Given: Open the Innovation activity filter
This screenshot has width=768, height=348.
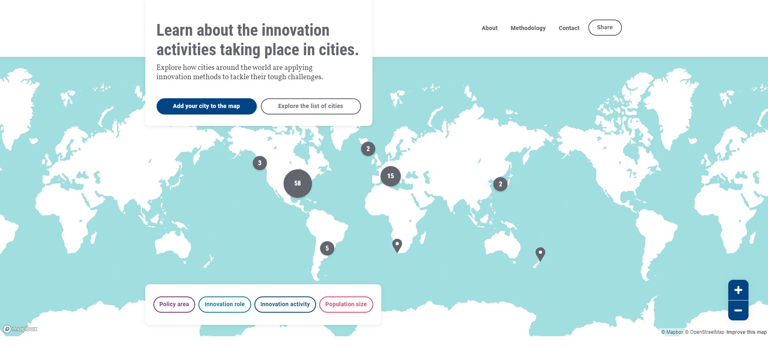Looking at the screenshot, I should (285, 305).
